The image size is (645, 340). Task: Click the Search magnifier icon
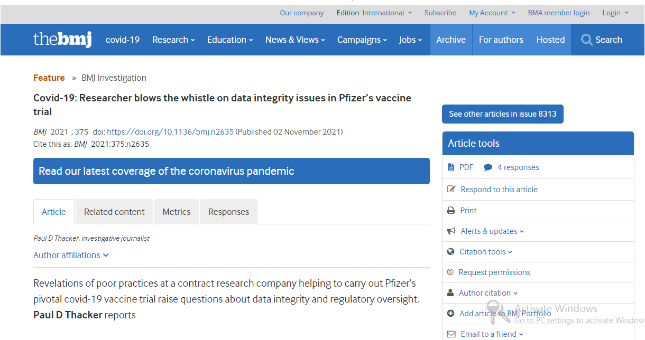click(586, 40)
